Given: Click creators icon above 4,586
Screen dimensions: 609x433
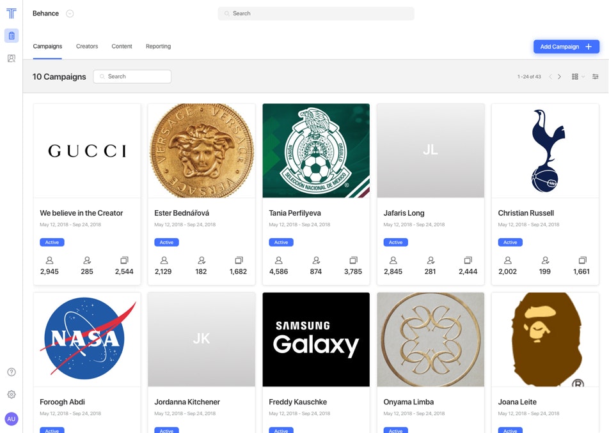Looking at the screenshot, I should coord(278,260).
